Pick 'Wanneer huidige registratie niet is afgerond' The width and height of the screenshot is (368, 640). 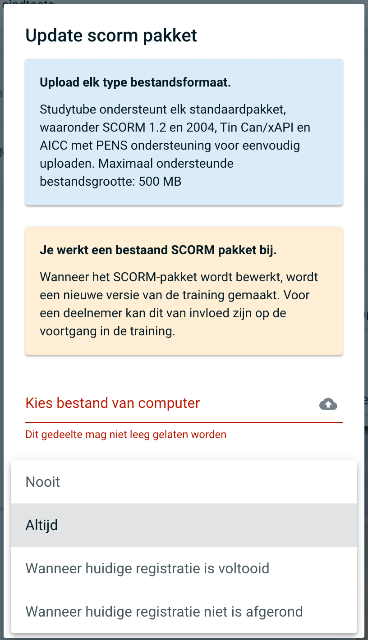(x=184, y=612)
